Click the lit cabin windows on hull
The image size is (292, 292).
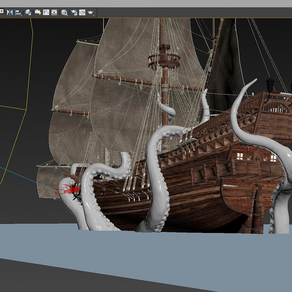[240, 156]
